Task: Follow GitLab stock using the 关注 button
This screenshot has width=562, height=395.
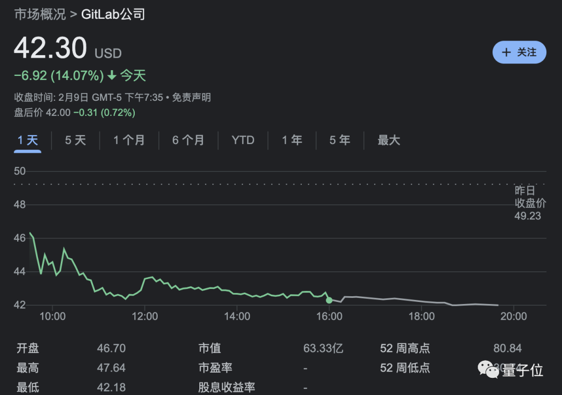Action: 519,52
